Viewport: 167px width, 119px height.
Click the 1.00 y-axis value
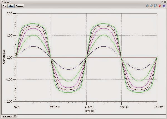click(9, 35)
